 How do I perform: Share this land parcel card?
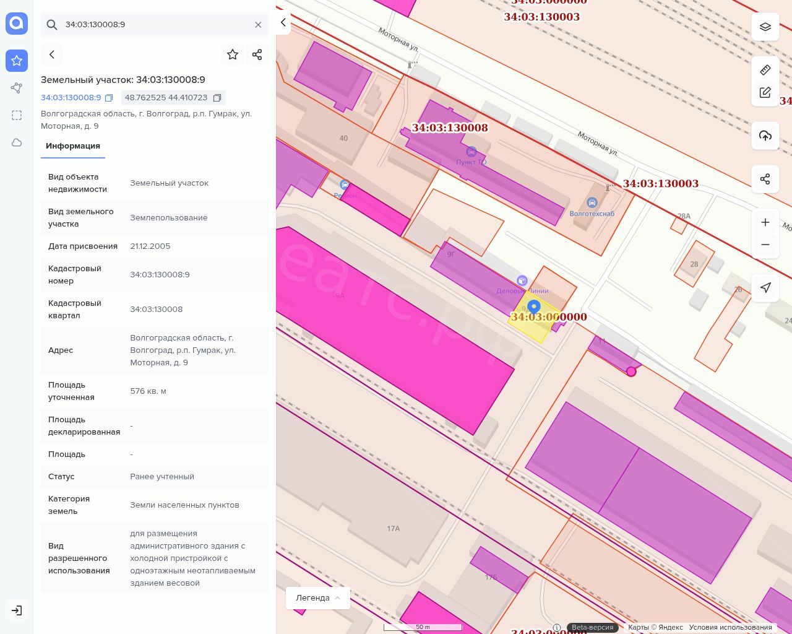click(x=257, y=54)
